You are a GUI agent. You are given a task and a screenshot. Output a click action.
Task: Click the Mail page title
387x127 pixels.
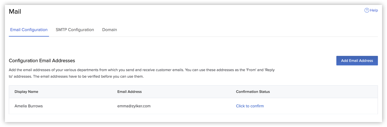click(x=15, y=11)
